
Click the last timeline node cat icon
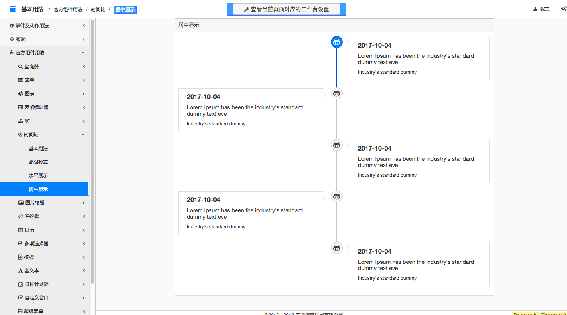click(x=337, y=248)
